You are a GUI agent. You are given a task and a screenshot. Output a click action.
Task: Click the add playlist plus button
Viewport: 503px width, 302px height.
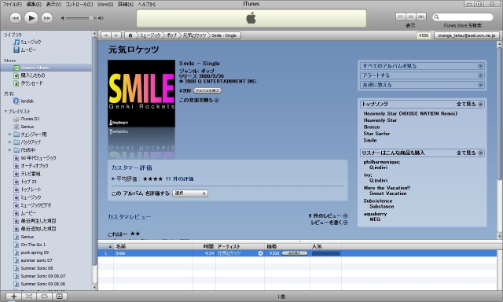[x=14, y=296]
